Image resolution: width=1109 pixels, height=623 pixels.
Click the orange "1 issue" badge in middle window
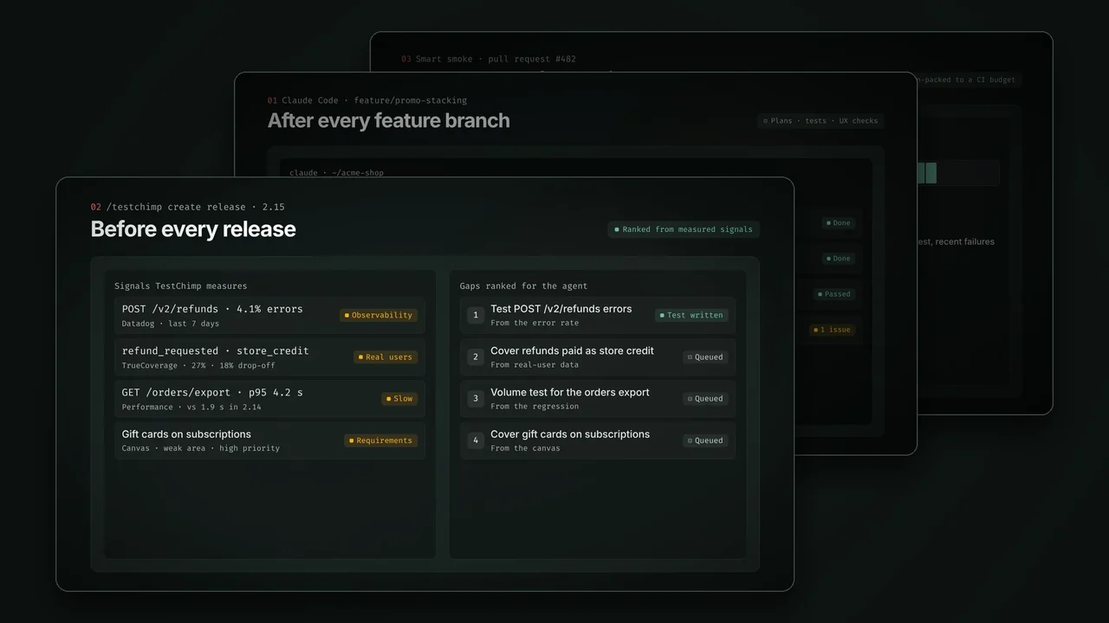[833, 330]
